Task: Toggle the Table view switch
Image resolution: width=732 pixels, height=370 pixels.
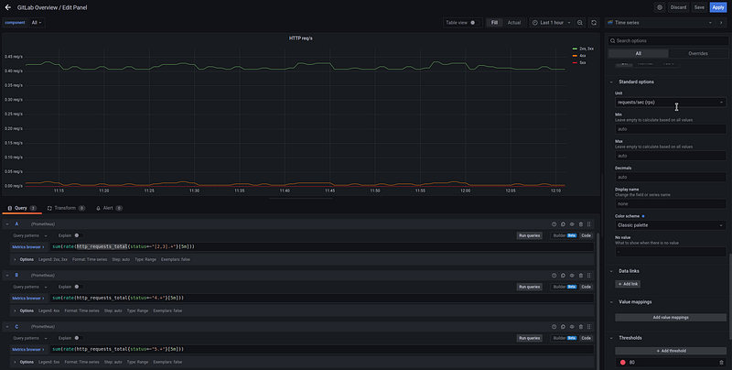Action: 474,22
